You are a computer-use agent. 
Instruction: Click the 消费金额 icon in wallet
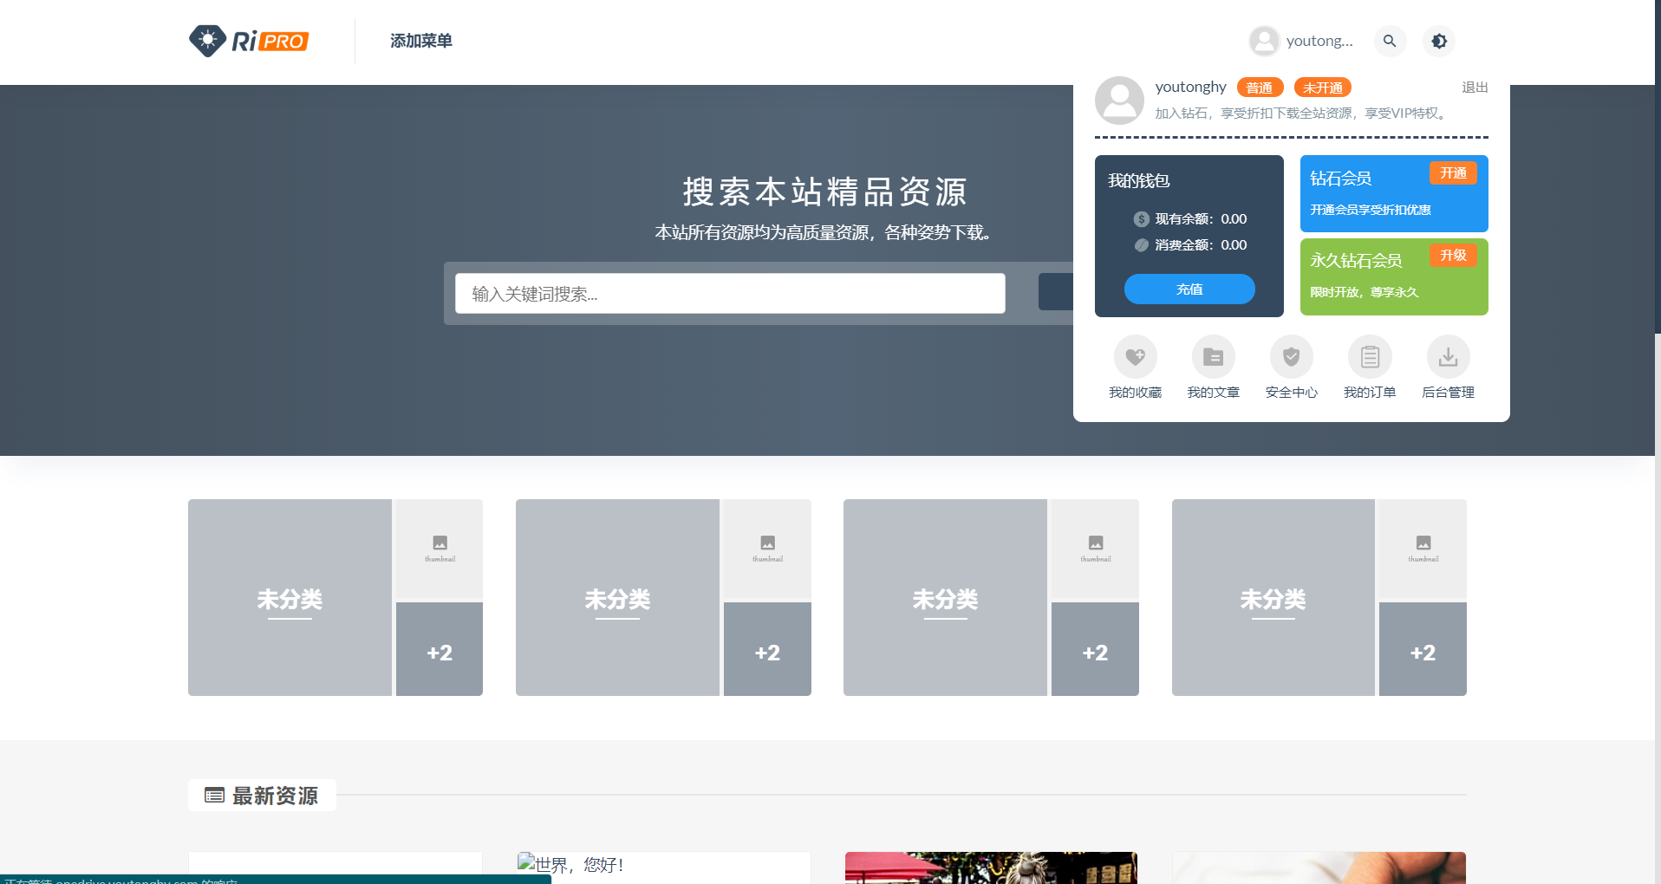[x=1142, y=245]
